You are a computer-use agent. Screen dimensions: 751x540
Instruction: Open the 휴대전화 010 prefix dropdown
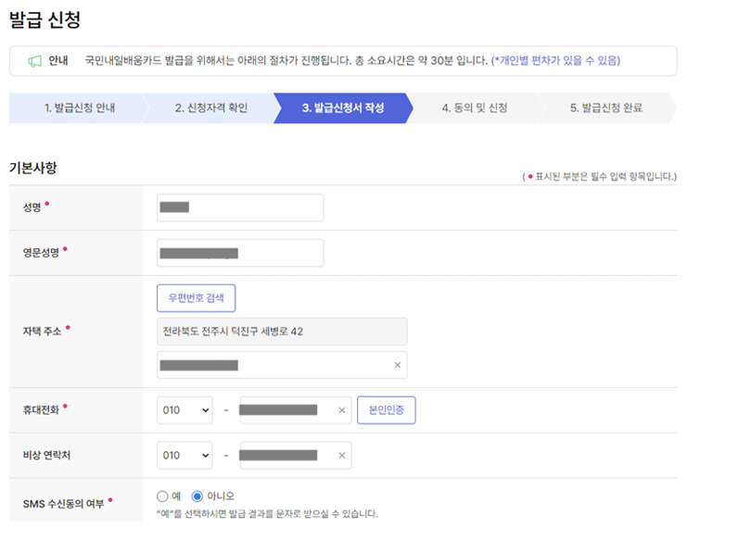pyautogui.click(x=185, y=410)
